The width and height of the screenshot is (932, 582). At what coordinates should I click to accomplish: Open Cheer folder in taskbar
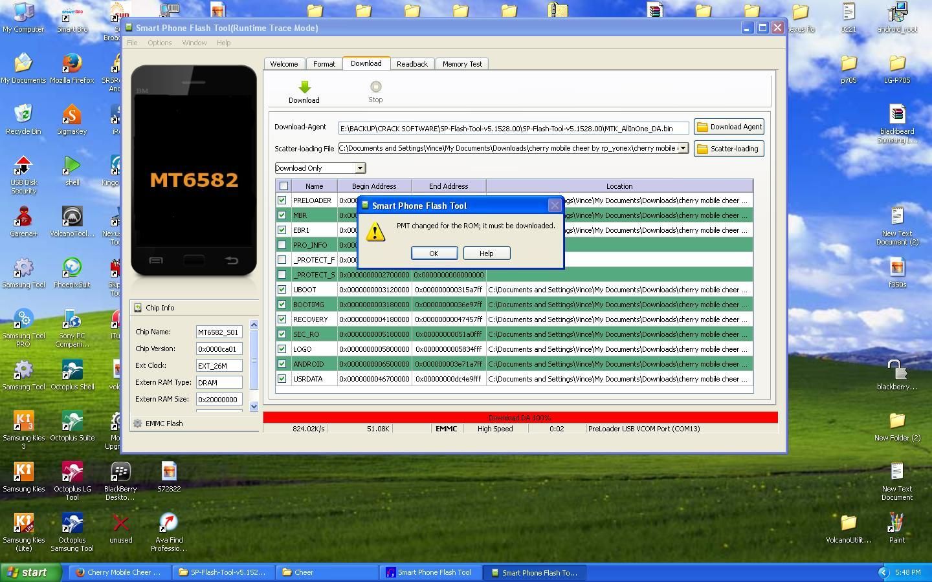[x=327, y=572]
